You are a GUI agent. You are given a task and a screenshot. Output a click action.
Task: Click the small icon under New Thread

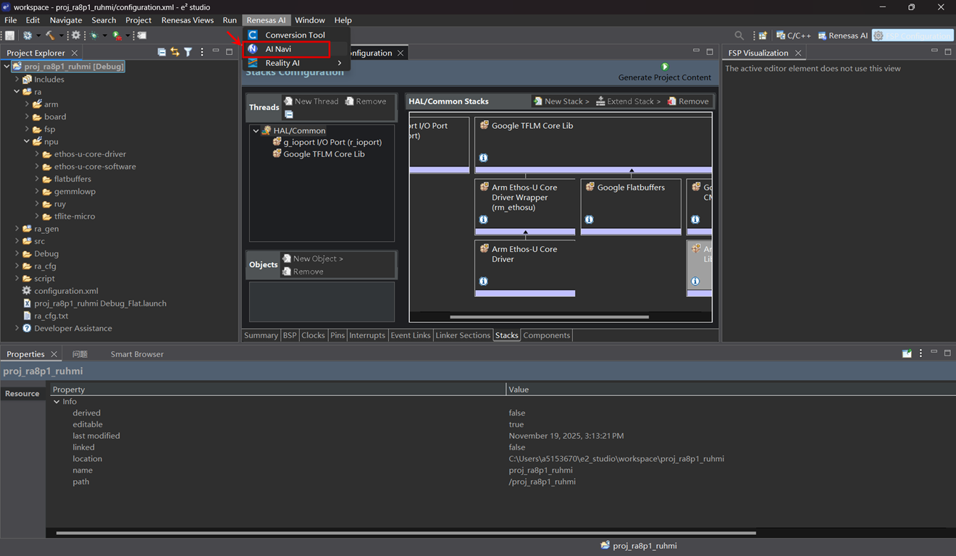[x=288, y=114]
